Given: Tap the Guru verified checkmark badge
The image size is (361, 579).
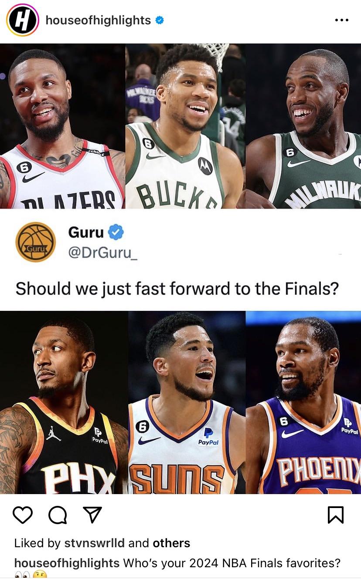Looking at the screenshot, I should pos(116,232).
